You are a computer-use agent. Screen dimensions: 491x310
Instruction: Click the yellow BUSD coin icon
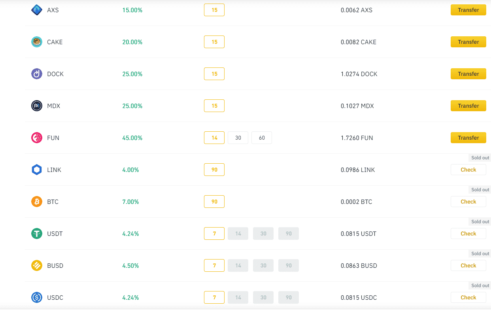pos(37,265)
